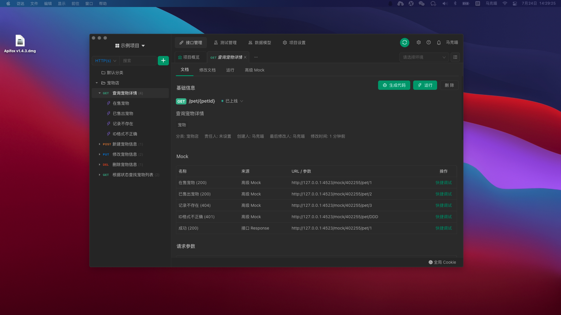Open the 请选择环境 environment dropdown
This screenshot has width=561, height=315.
click(x=424, y=57)
